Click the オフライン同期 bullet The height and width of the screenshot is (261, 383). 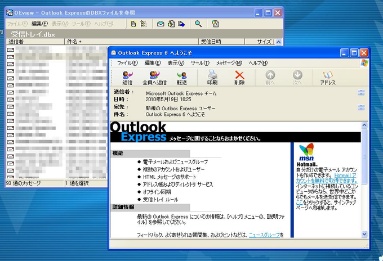coord(157,192)
